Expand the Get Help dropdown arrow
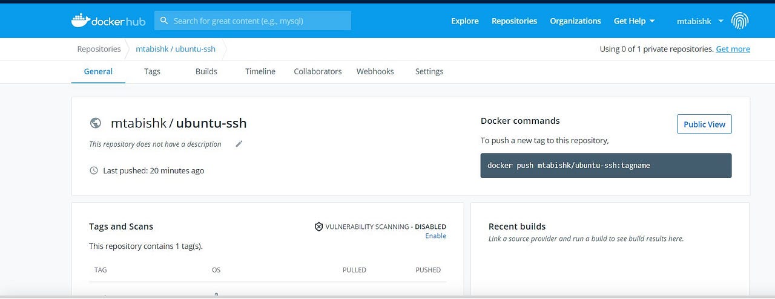This screenshot has height=299, width=775. [652, 21]
